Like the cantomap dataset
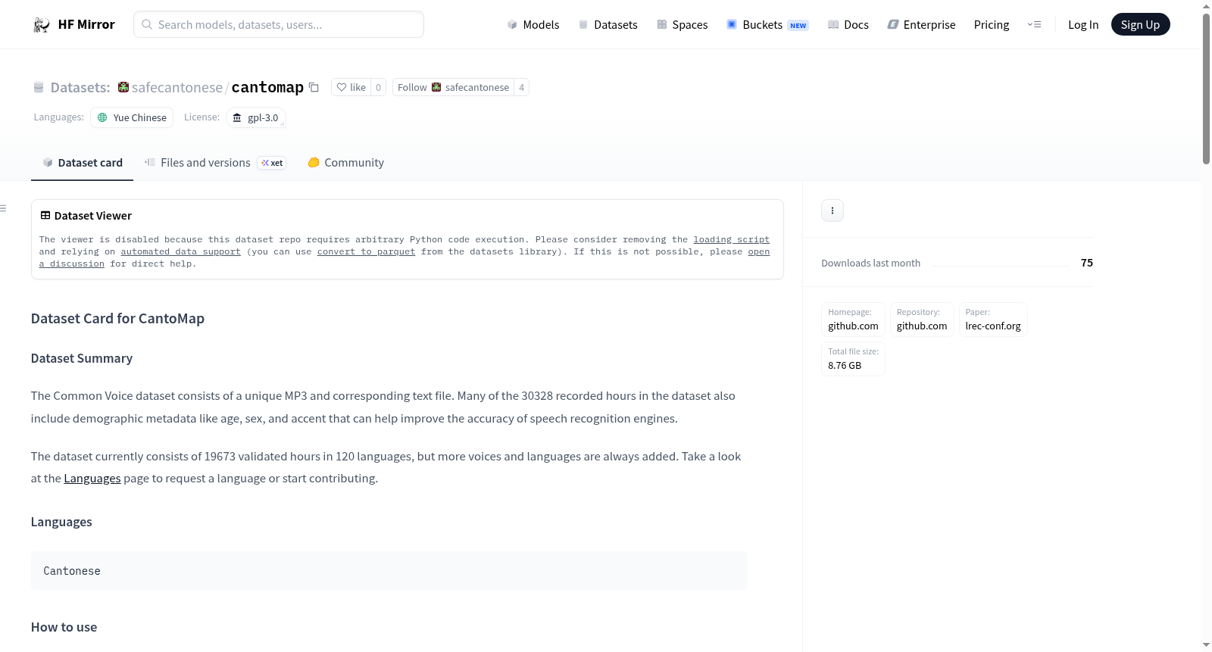Image resolution: width=1212 pixels, height=652 pixels. pyautogui.click(x=351, y=87)
